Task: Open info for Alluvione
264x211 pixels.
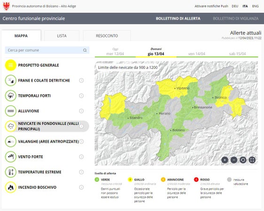Action: 81,111
